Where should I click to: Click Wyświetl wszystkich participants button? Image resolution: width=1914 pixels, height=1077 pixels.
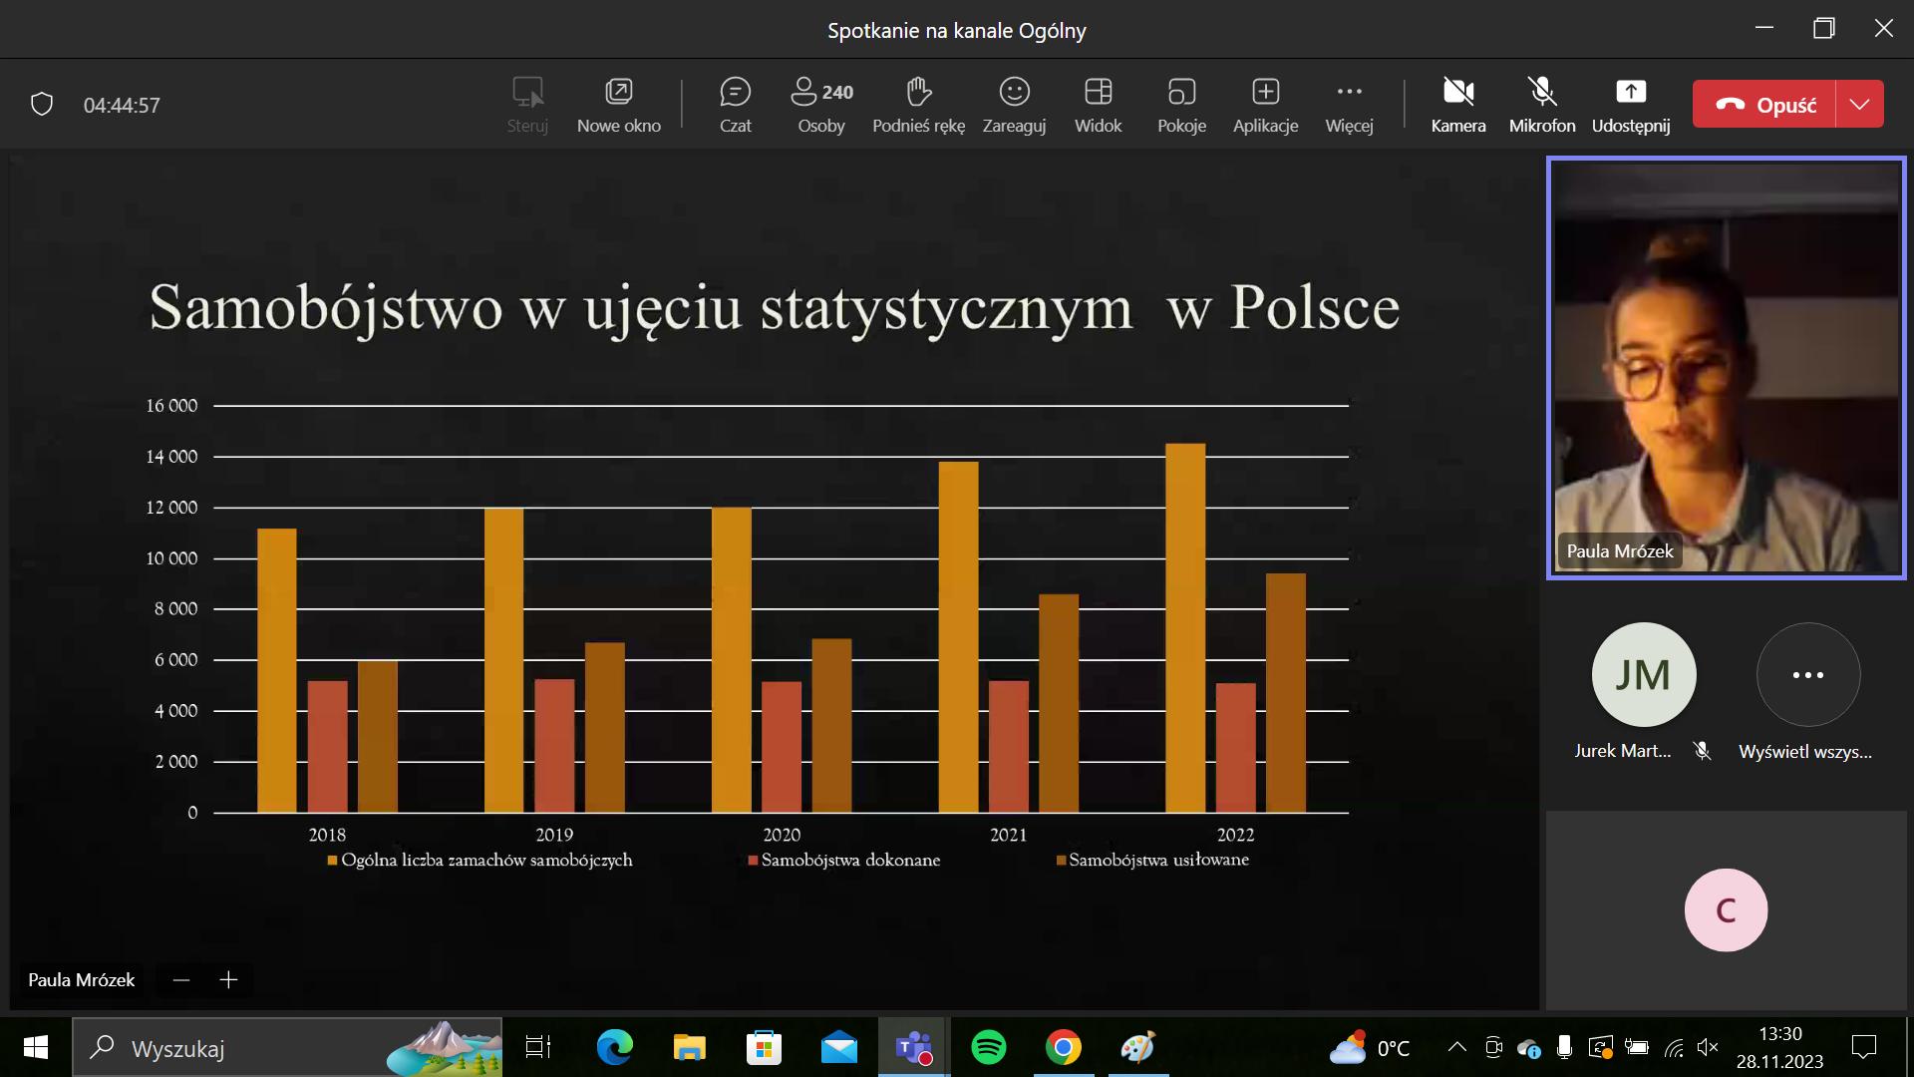(x=1807, y=676)
